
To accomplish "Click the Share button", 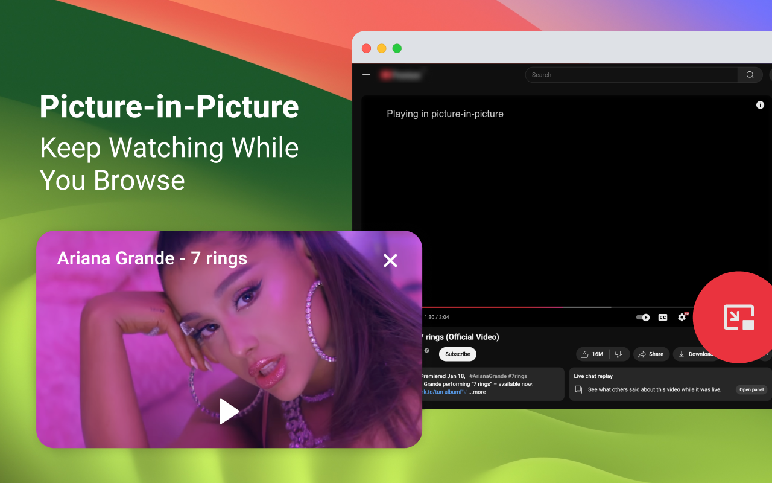I will click(651, 354).
